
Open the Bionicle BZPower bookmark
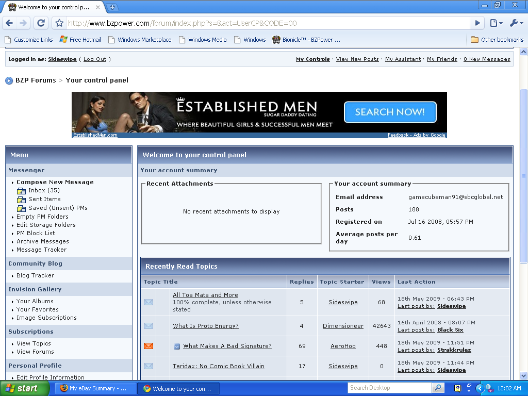point(306,40)
